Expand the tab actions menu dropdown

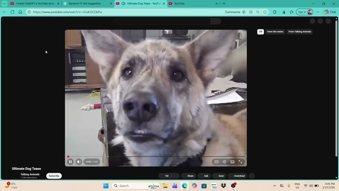pos(4,4)
